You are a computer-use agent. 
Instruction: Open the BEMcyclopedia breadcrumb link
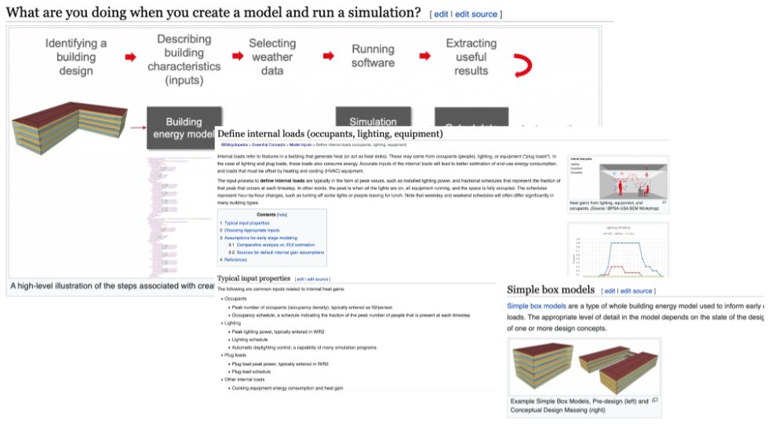coord(234,145)
